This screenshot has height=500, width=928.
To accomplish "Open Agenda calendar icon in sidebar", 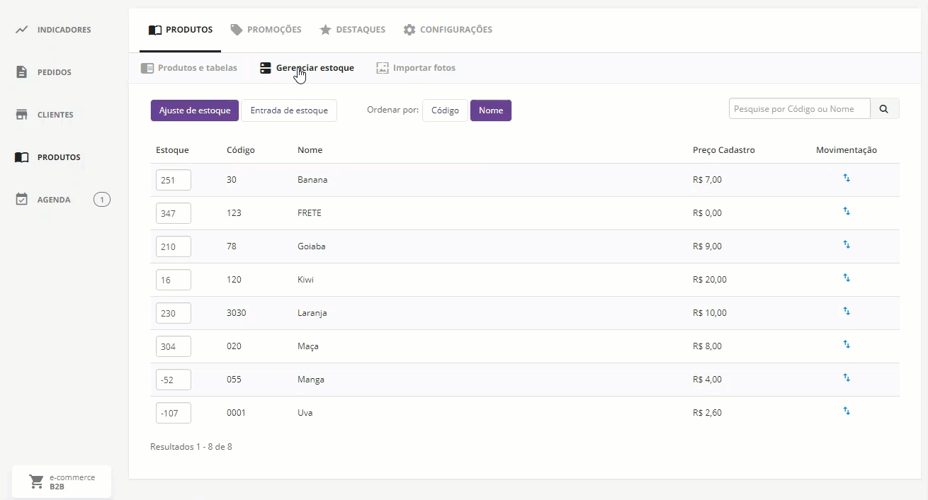I will (22, 200).
